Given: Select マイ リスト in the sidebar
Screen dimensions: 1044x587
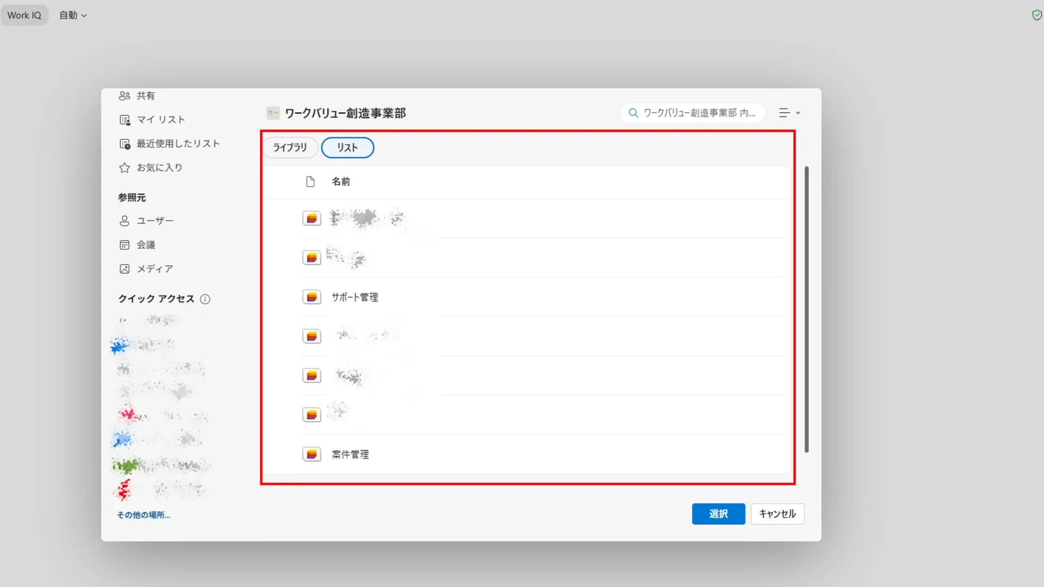Looking at the screenshot, I should point(152,120).
